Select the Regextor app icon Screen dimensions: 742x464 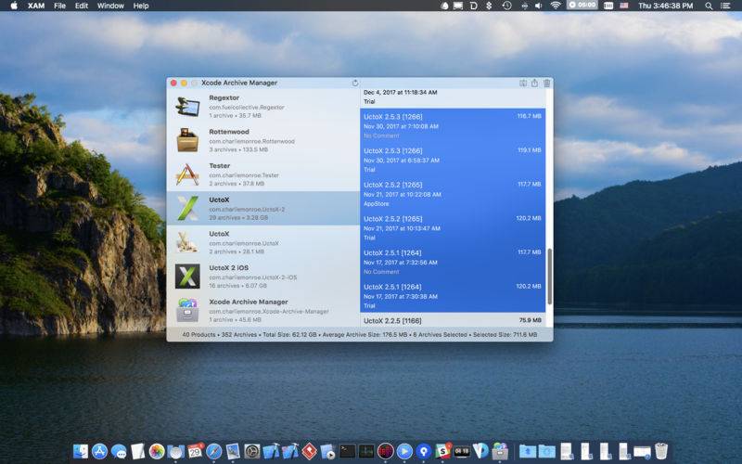pyautogui.click(x=187, y=106)
